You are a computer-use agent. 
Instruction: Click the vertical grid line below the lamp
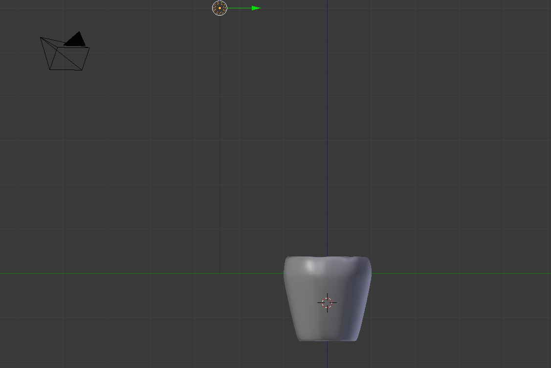coord(220,147)
